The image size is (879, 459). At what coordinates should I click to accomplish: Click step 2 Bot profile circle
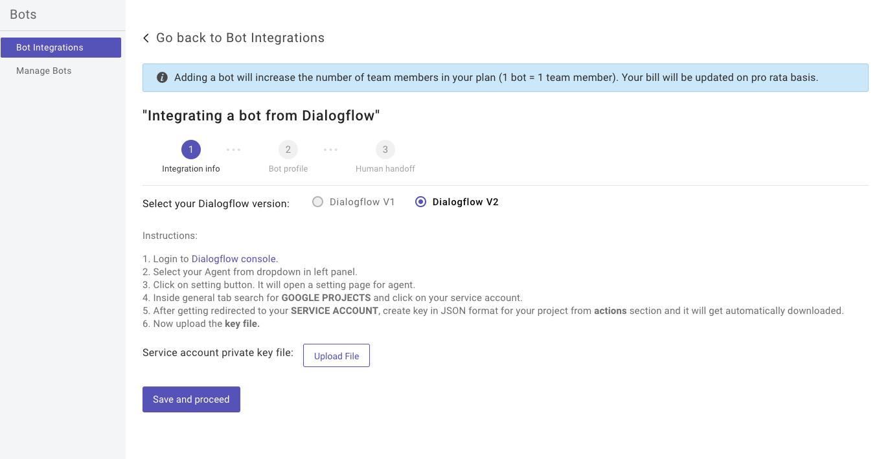coord(288,150)
